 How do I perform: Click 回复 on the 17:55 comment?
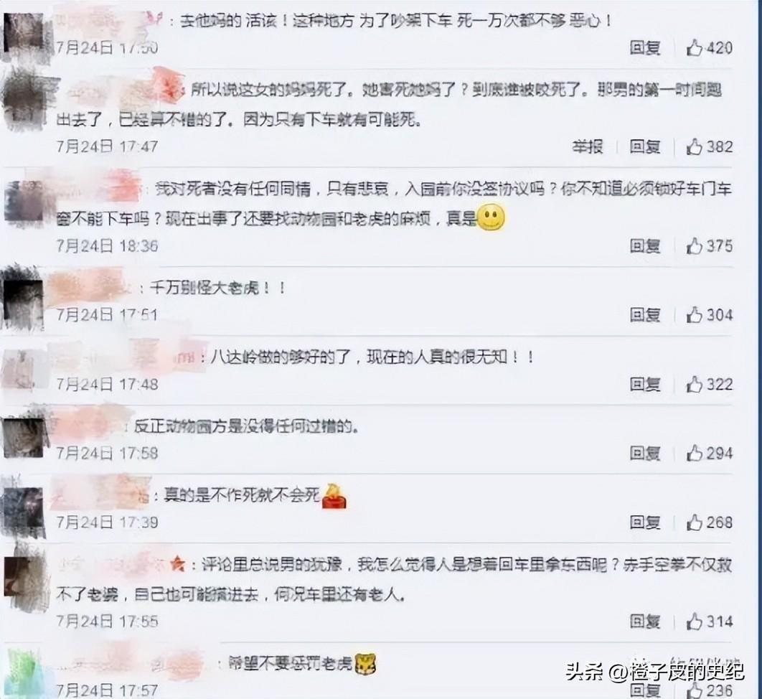click(645, 621)
